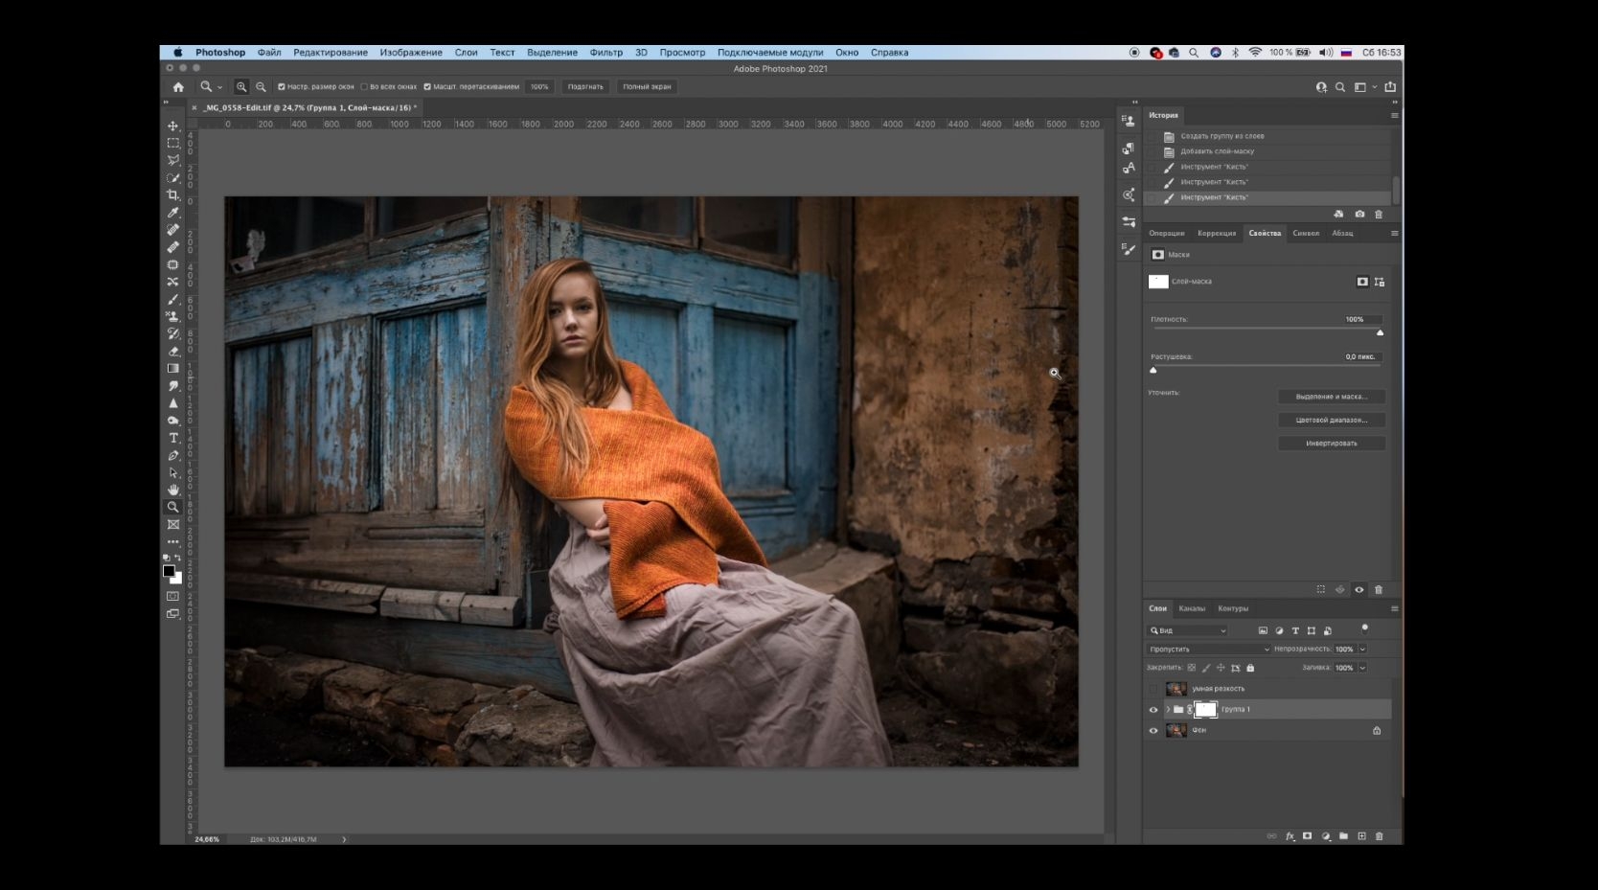Viewport: 1598px width, 890px height.
Task: Click the Zoom In mode icon in the options bar
Action: pyautogui.click(x=241, y=86)
